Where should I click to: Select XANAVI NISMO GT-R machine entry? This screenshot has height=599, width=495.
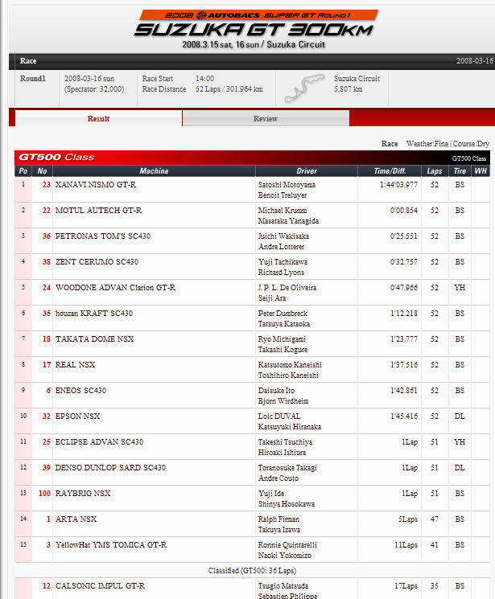(x=96, y=185)
